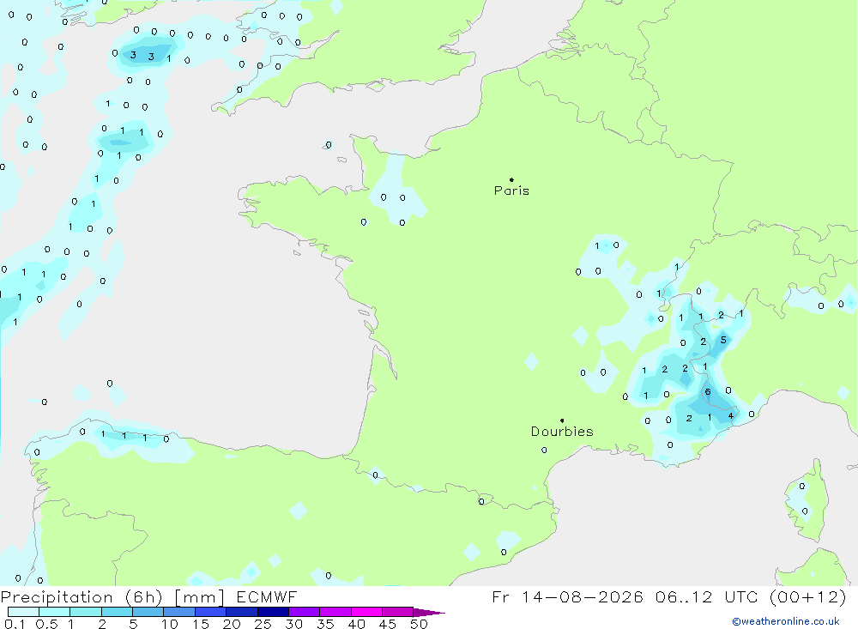Image resolution: width=858 pixels, height=629 pixels.
Task: Click the 10 mm blue legend swatch
Action: coord(179,612)
